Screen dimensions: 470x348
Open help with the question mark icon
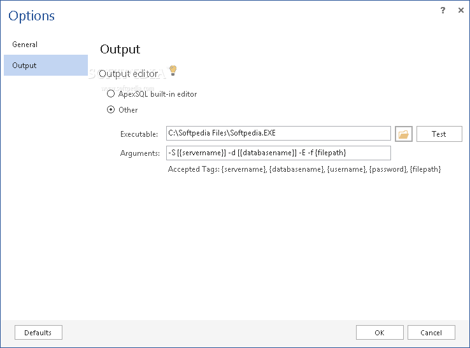point(443,10)
